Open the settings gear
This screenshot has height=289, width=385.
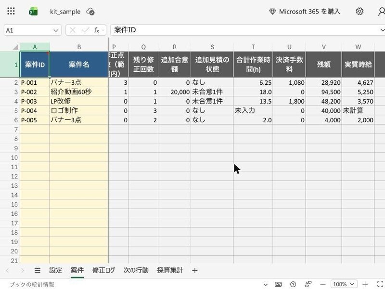tap(359, 11)
